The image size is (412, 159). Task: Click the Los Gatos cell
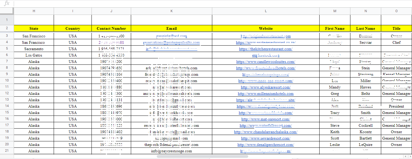34,55
